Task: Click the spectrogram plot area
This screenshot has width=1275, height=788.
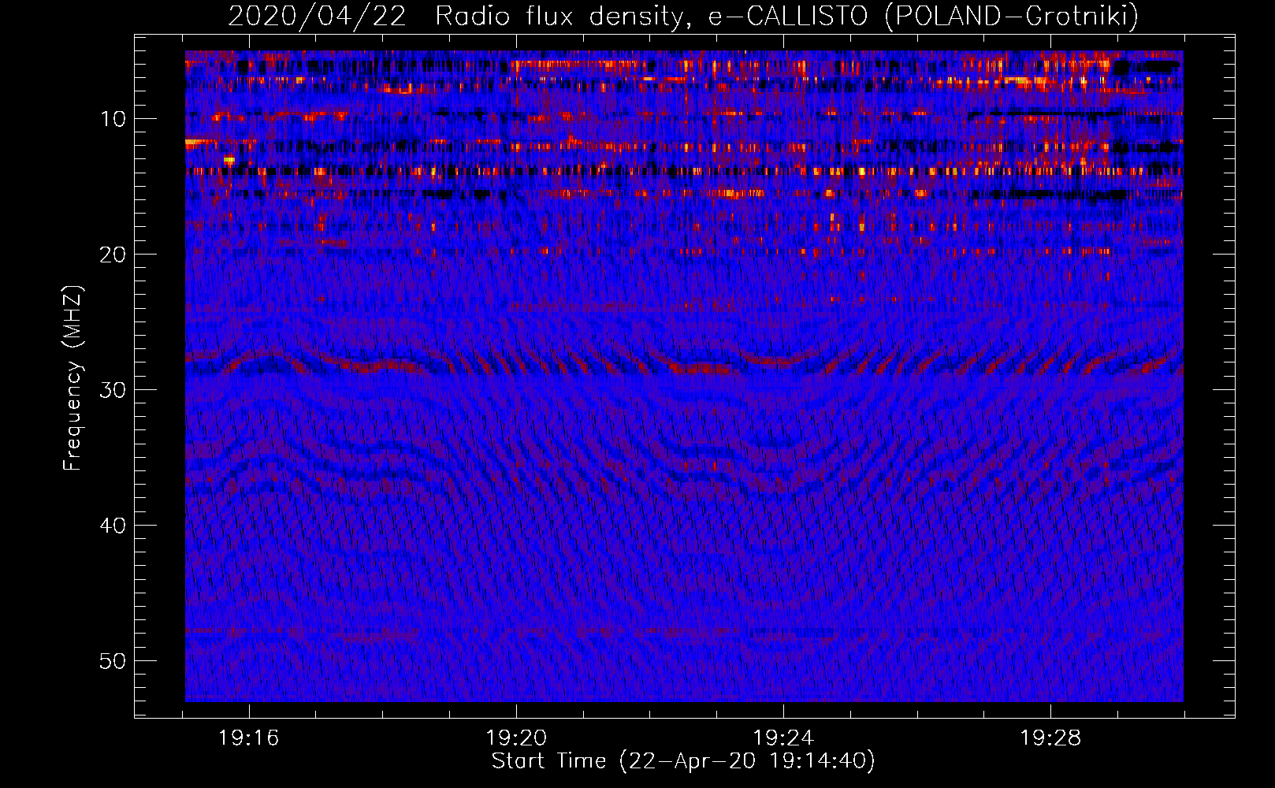Action: click(x=684, y=376)
